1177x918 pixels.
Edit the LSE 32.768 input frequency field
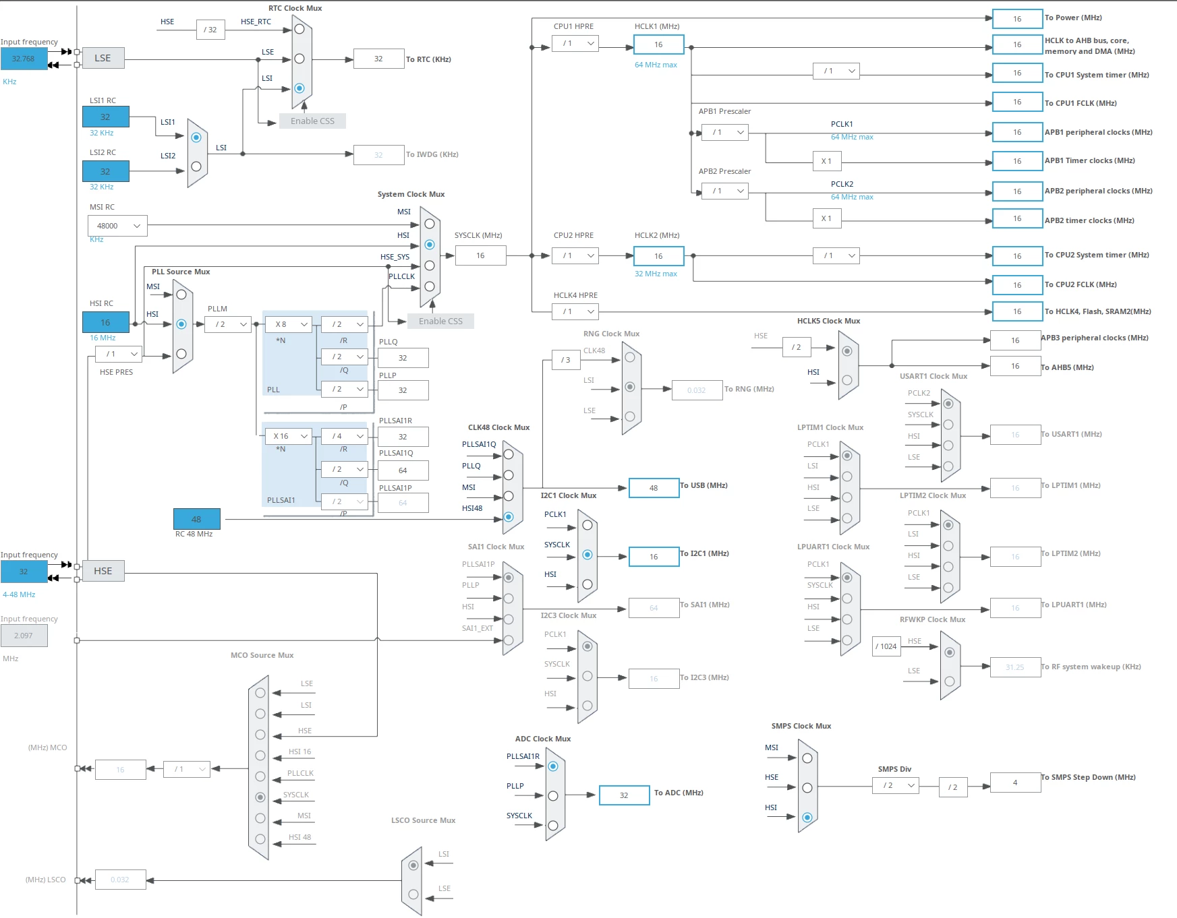pos(24,59)
